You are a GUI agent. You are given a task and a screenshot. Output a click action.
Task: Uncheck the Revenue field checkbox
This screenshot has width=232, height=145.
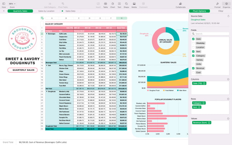click(x=194, y=68)
